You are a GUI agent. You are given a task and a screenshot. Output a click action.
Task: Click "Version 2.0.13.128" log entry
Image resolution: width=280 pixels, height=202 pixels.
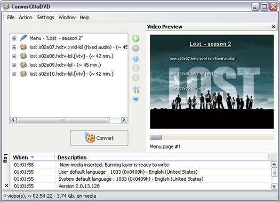pyautogui.click(x=79, y=186)
